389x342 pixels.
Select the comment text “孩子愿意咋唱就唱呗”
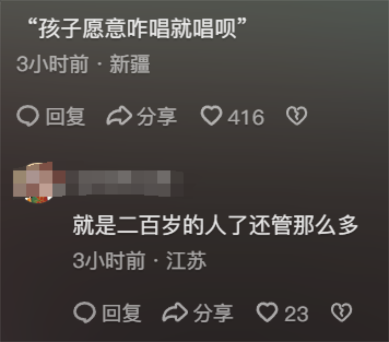tap(137, 28)
